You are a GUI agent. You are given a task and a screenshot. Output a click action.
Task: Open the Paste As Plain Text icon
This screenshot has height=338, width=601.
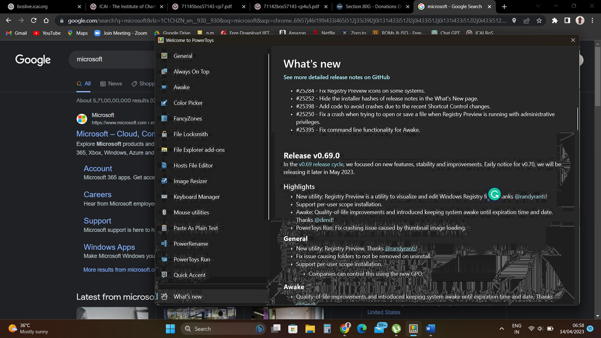(164, 228)
